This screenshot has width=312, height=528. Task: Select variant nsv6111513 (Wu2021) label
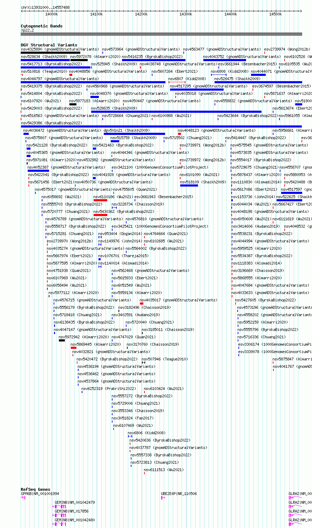tap(164, 470)
